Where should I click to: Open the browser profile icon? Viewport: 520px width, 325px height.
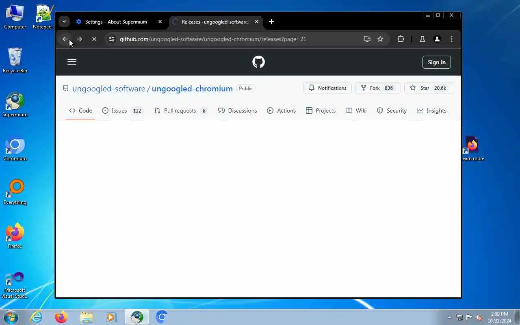click(437, 39)
